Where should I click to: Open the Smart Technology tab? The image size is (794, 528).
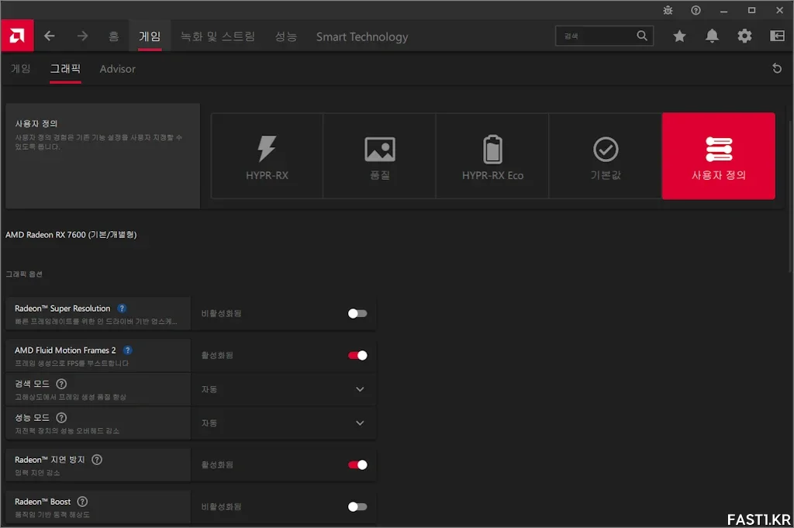click(362, 36)
